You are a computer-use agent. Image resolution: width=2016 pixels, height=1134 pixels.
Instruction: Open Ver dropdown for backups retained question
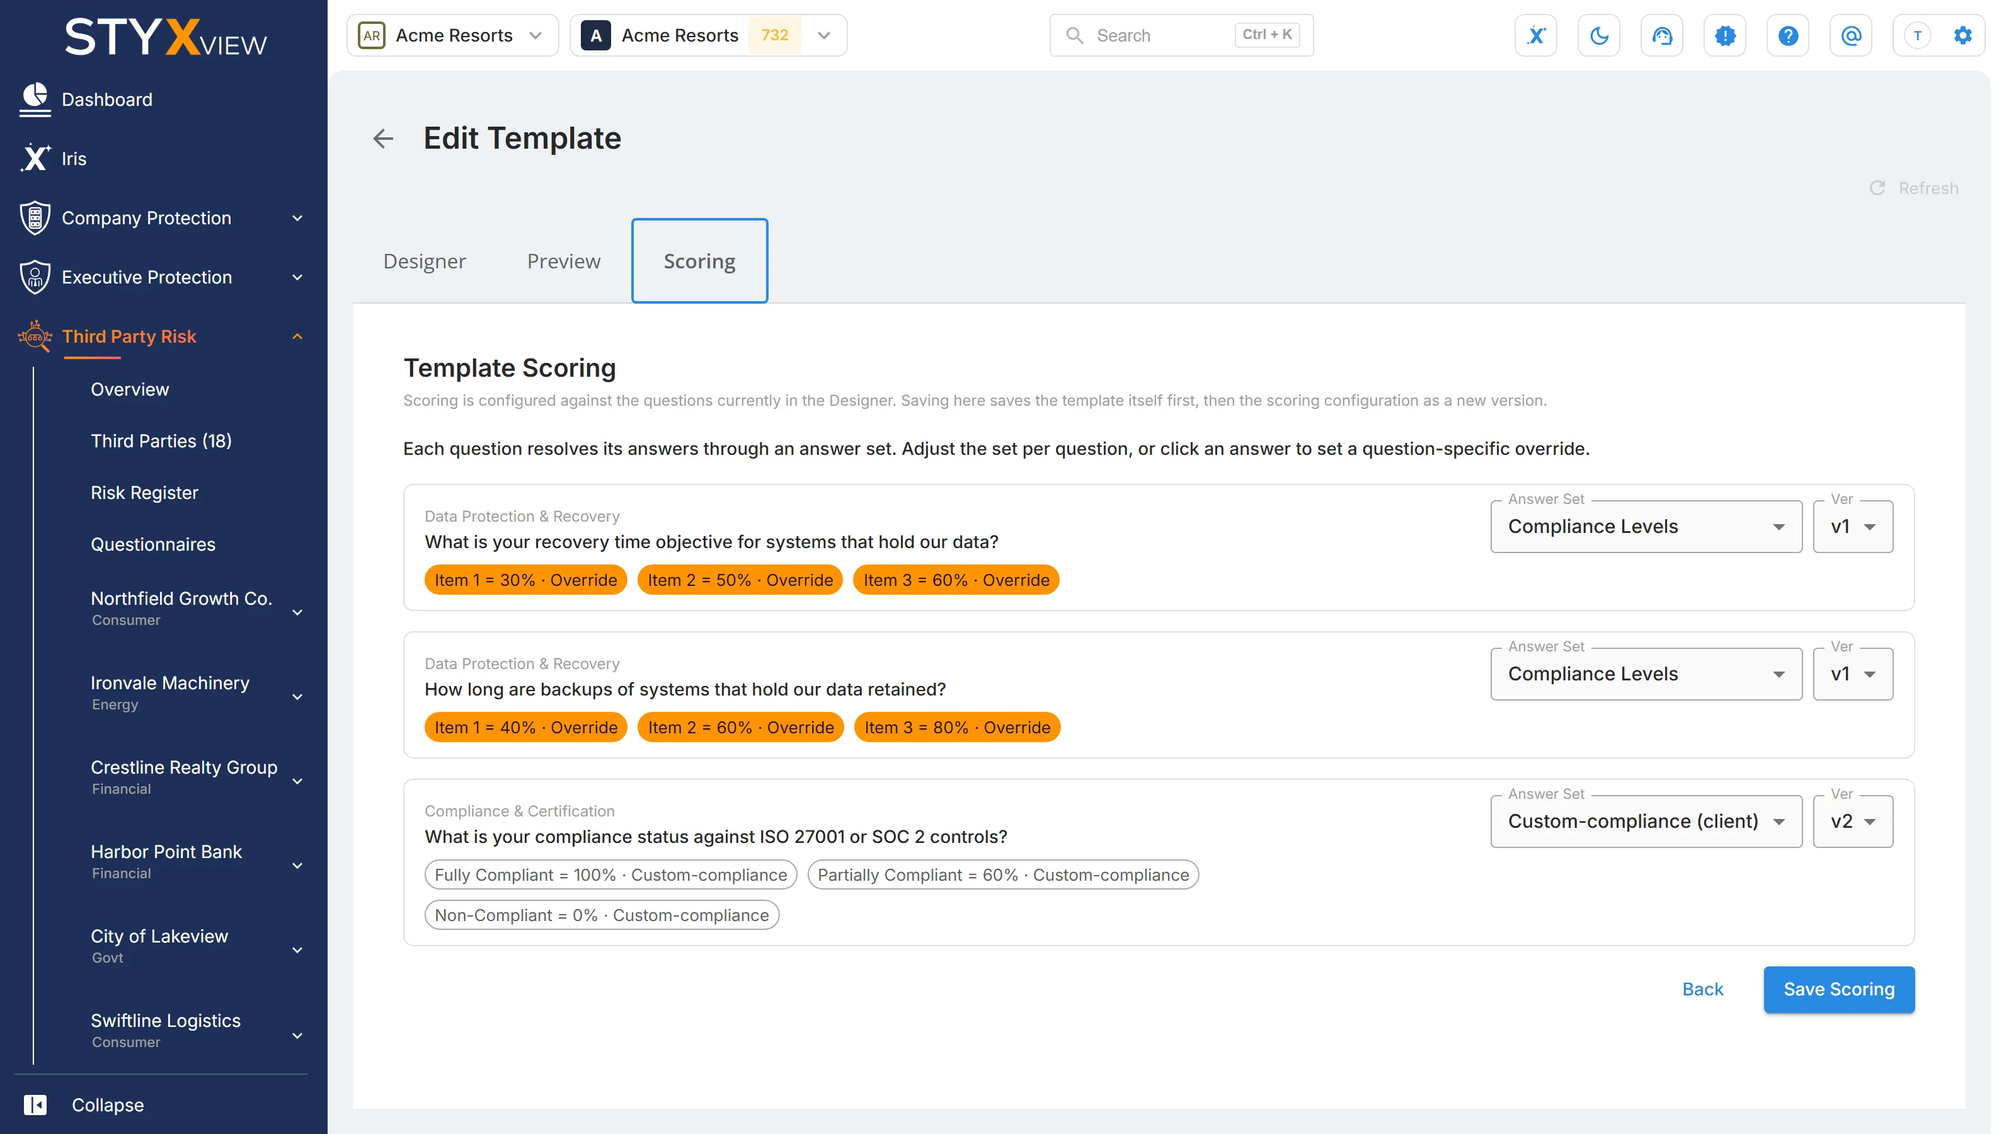coord(1852,674)
